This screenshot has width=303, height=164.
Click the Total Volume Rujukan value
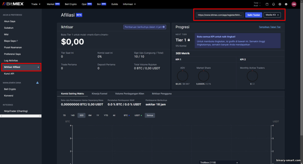(147, 68)
